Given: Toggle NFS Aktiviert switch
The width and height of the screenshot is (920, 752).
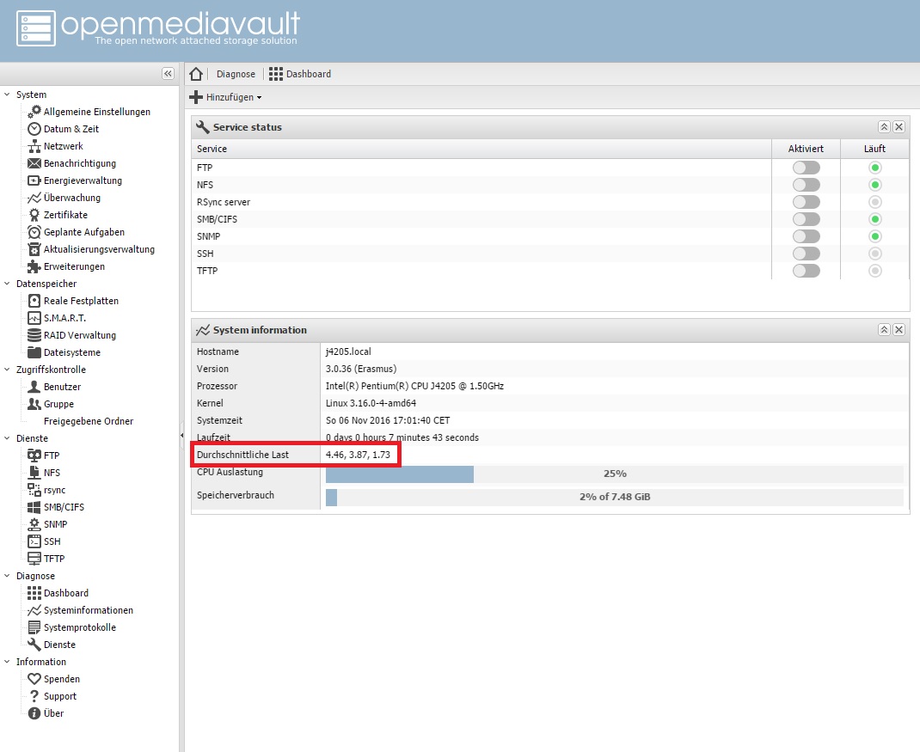Looking at the screenshot, I should pos(807,185).
